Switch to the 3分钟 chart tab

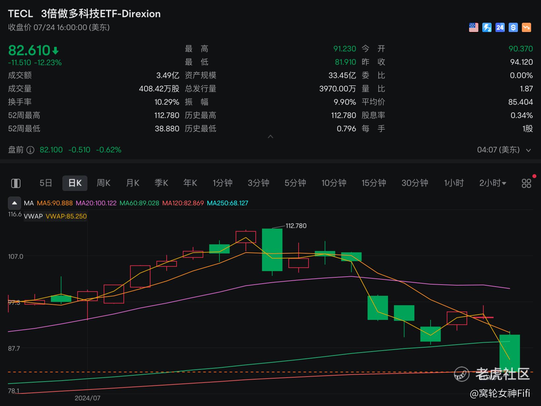click(x=259, y=183)
